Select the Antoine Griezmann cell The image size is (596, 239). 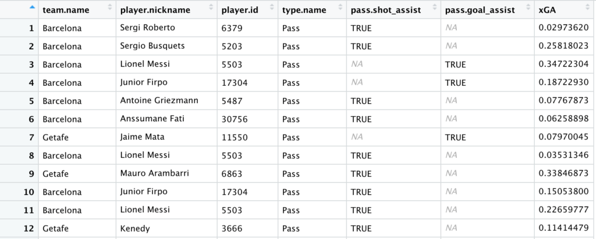coord(166,101)
